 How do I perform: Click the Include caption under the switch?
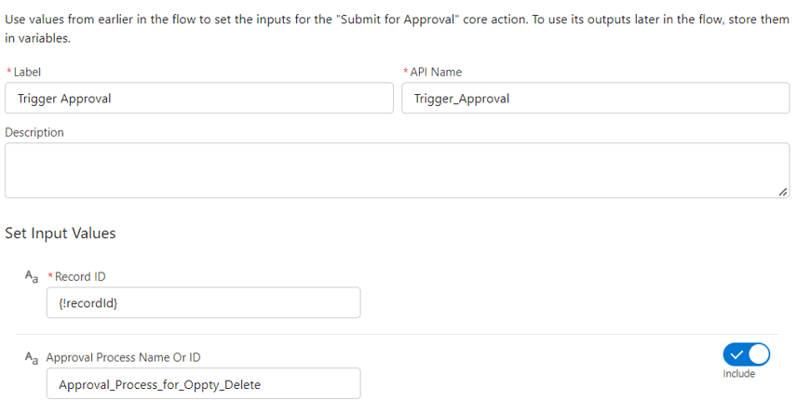tap(738, 374)
